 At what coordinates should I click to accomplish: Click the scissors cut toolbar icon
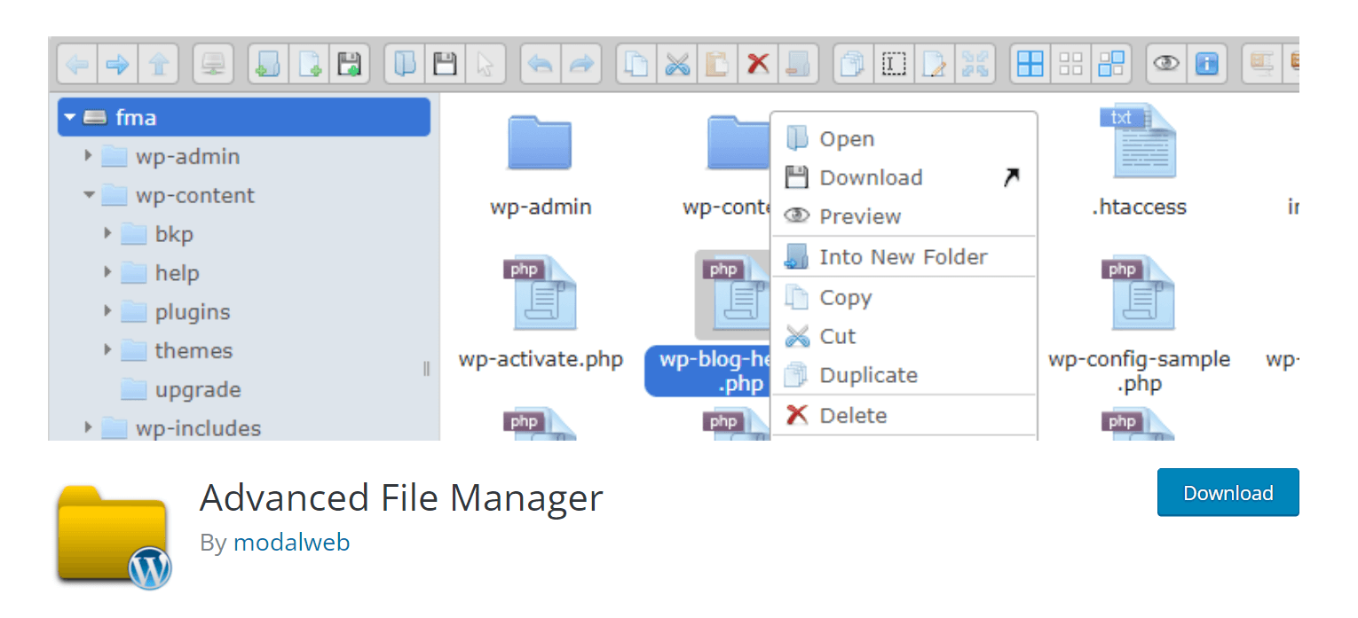(x=677, y=64)
